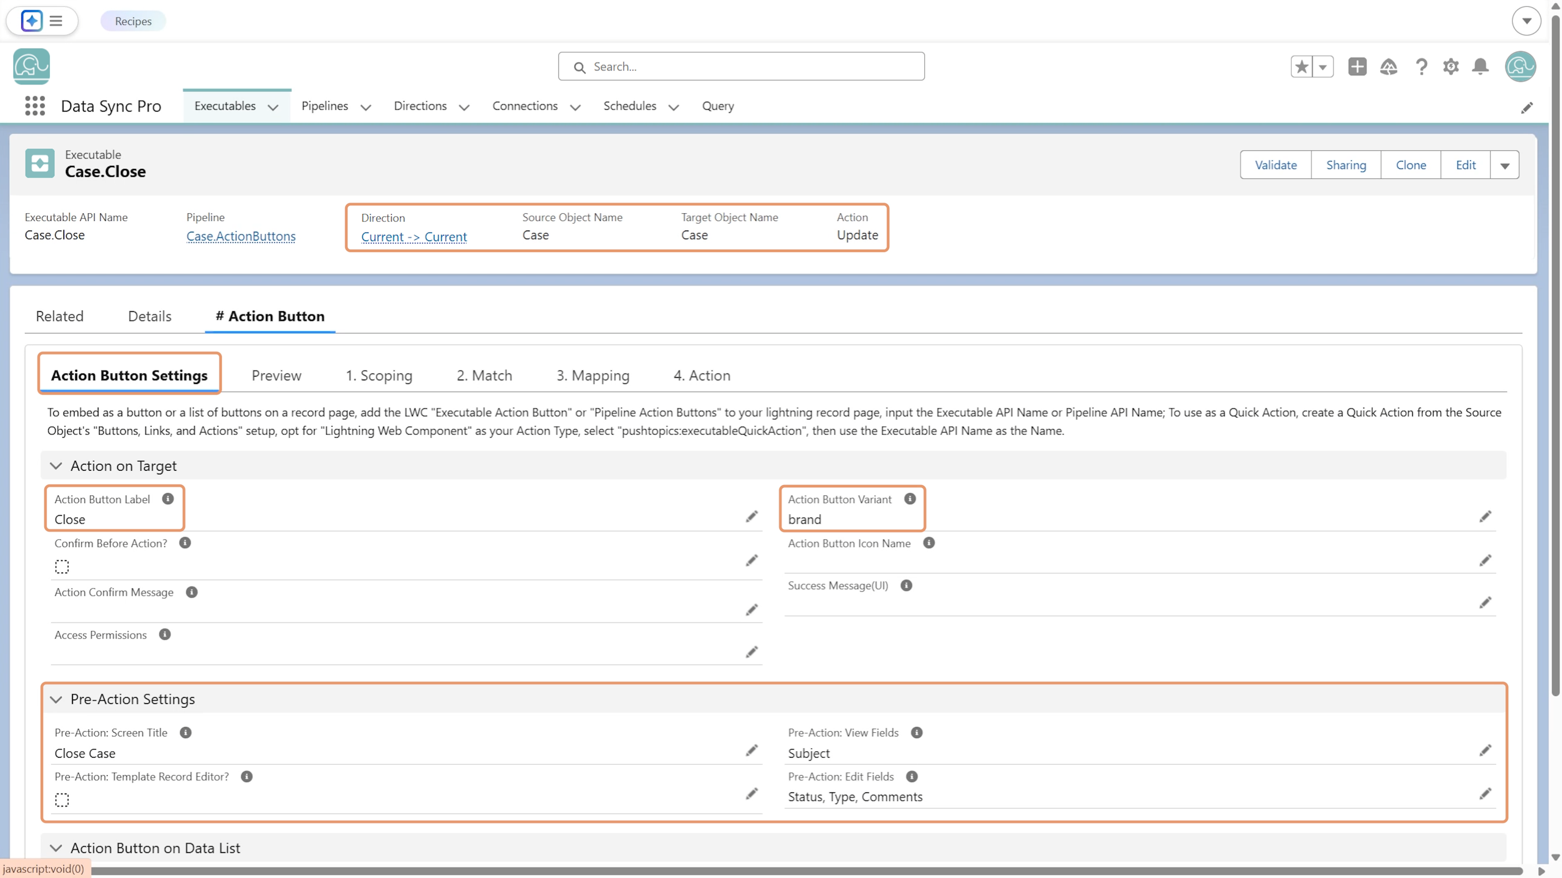Image resolution: width=1562 pixels, height=878 pixels.
Task: Switch to the Related tab
Action: tap(59, 316)
